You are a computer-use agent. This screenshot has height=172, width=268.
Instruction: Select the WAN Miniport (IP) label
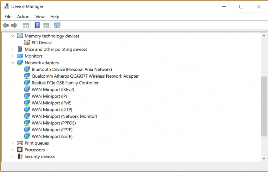click(x=49, y=96)
